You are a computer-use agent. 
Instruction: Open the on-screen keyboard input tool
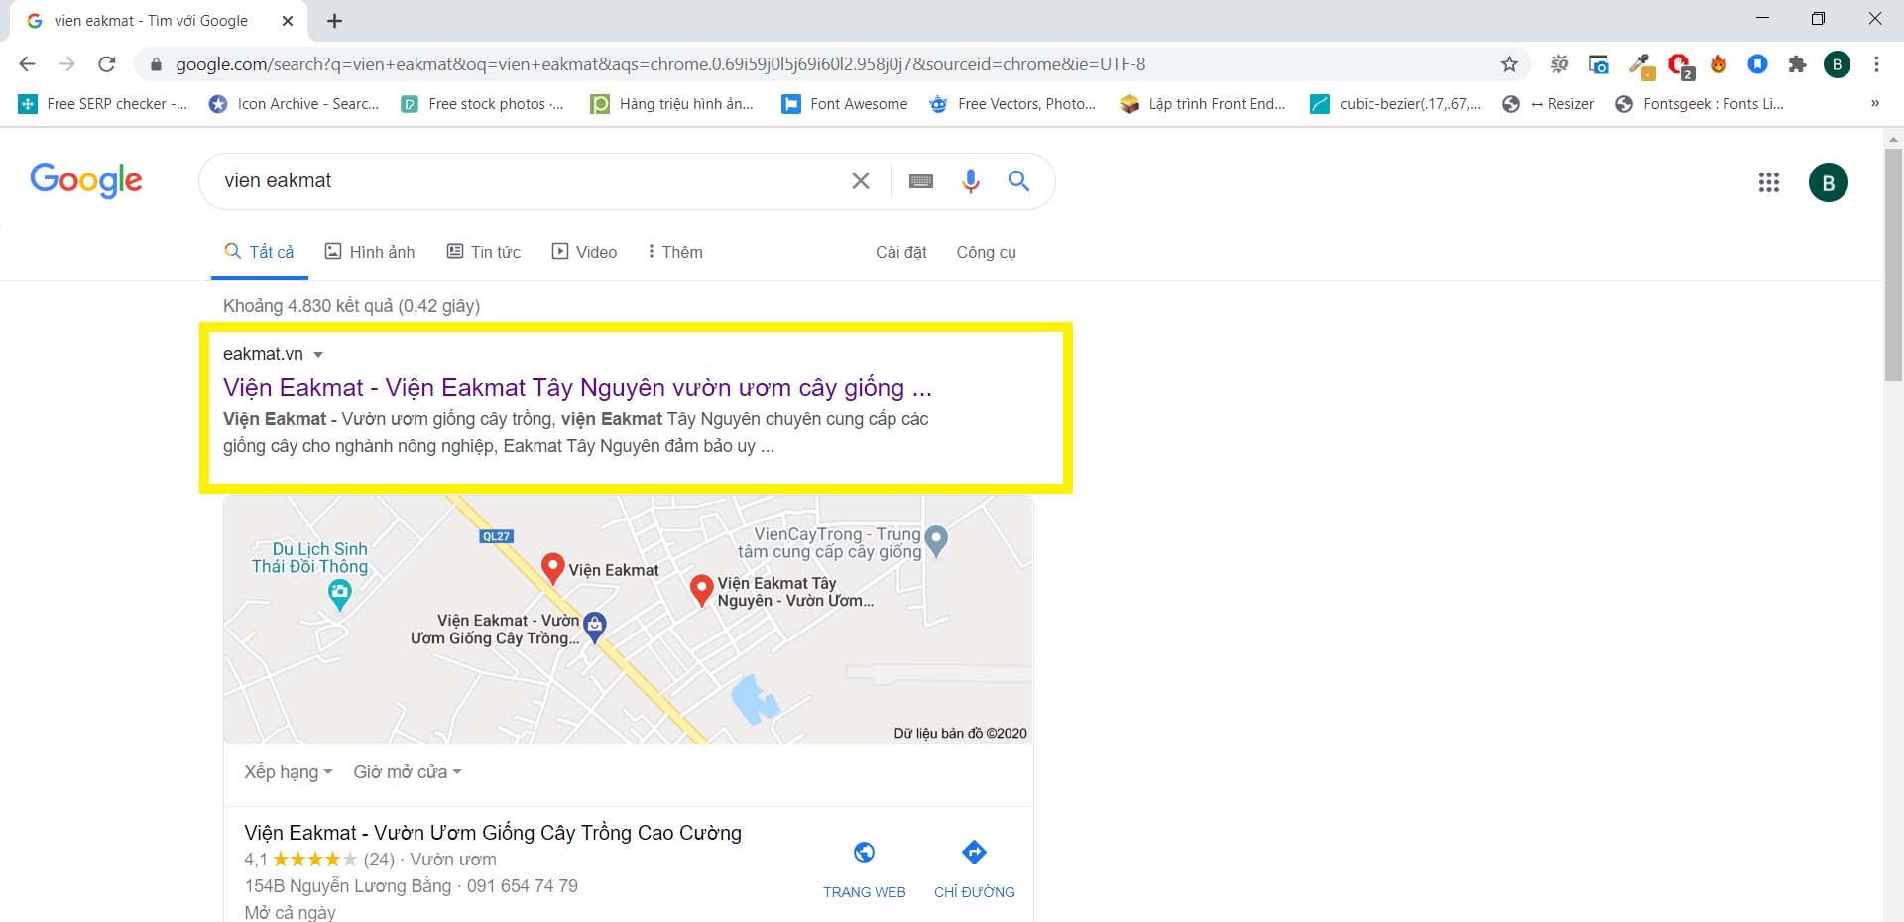(x=921, y=181)
